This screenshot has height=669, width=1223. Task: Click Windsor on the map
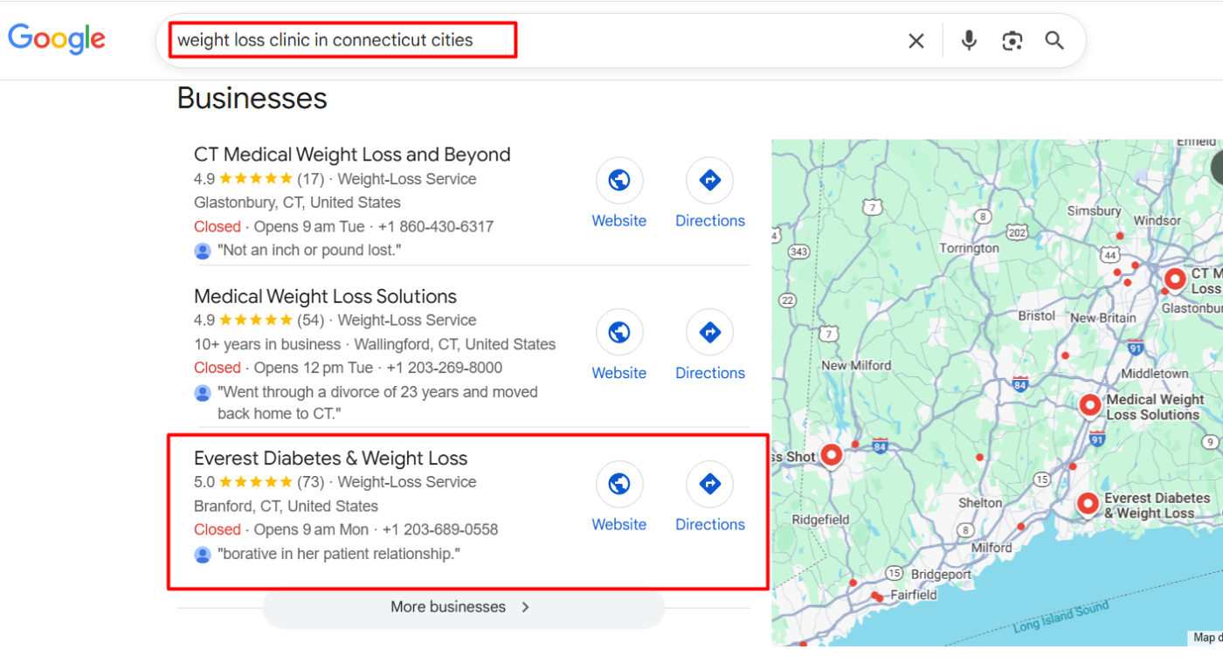click(1157, 221)
